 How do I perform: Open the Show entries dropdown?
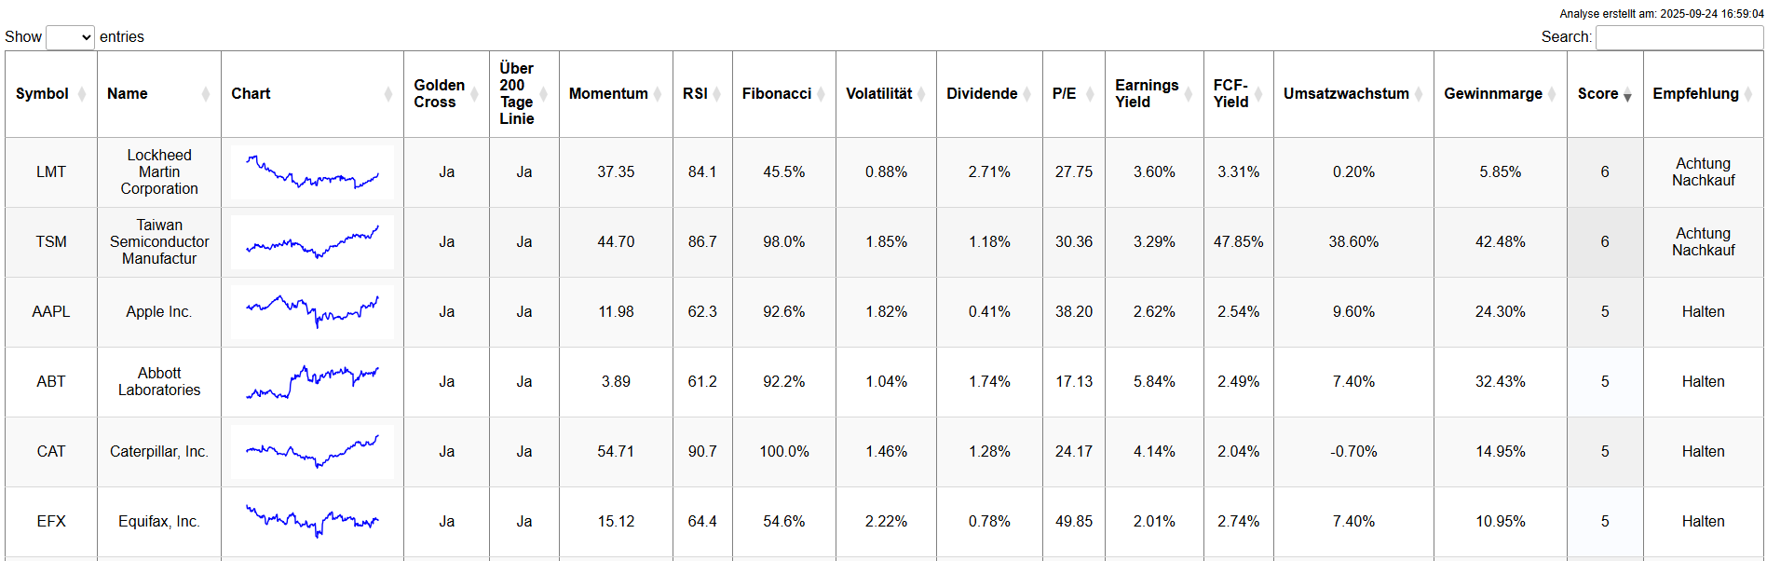[x=71, y=37]
